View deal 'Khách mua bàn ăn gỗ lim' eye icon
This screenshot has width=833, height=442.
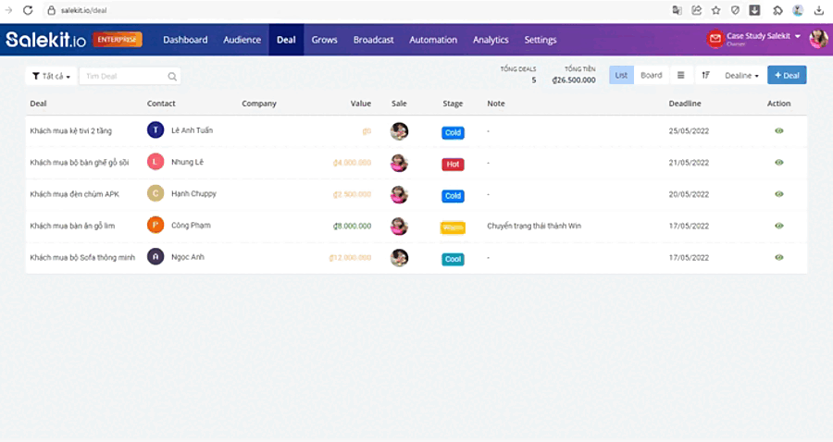(778, 226)
